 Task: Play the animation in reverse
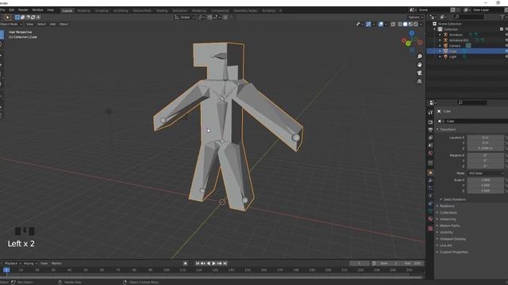[x=208, y=264]
